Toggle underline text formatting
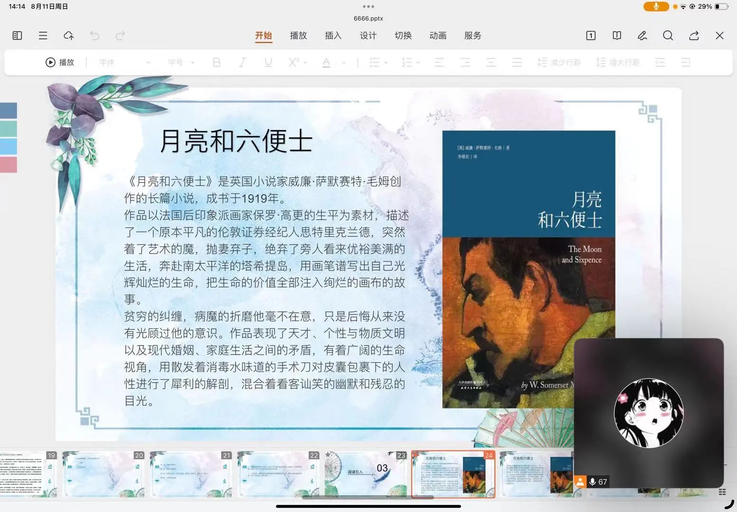This screenshot has height=512, width=737. (268, 63)
